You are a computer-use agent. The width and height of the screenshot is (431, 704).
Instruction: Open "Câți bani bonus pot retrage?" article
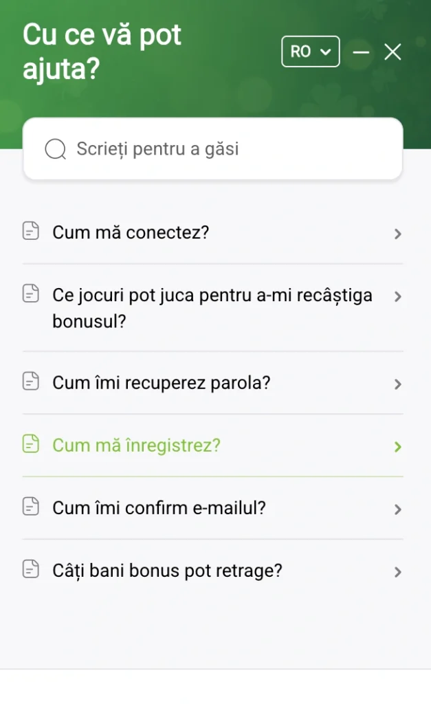[166, 571]
